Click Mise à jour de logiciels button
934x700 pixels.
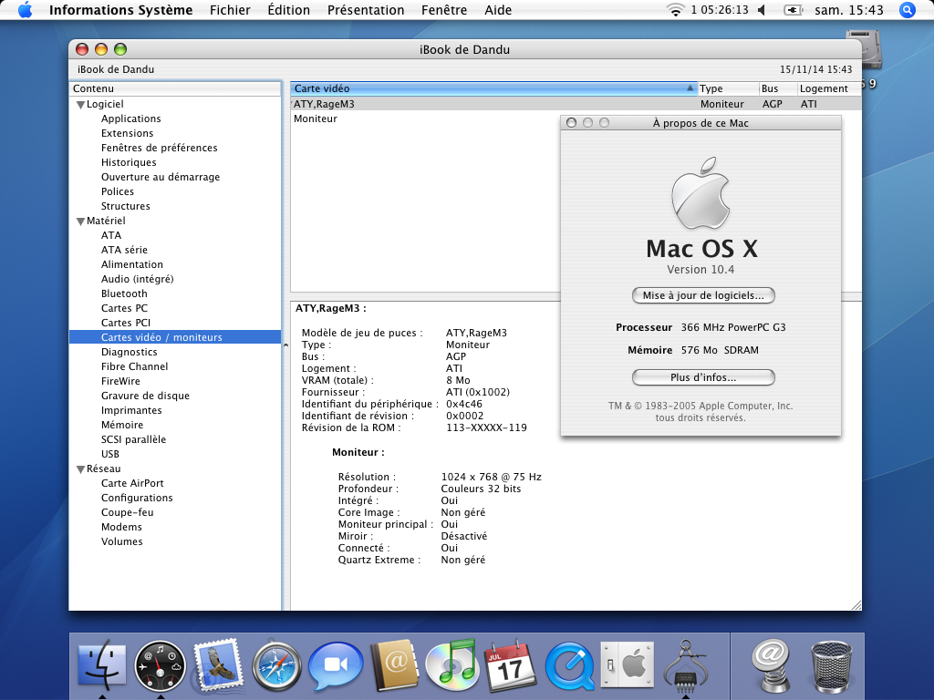point(703,295)
